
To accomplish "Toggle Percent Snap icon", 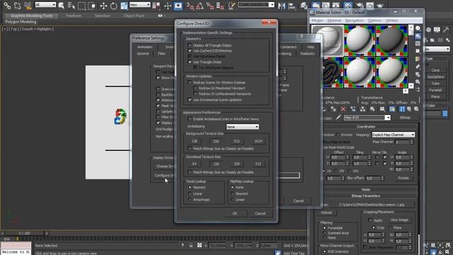I will pyautogui.click(x=210, y=6).
